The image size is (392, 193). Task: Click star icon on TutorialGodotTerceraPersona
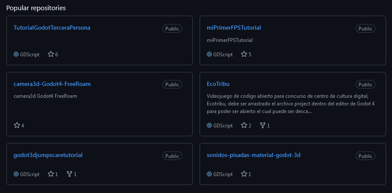pyautogui.click(x=51, y=54)
